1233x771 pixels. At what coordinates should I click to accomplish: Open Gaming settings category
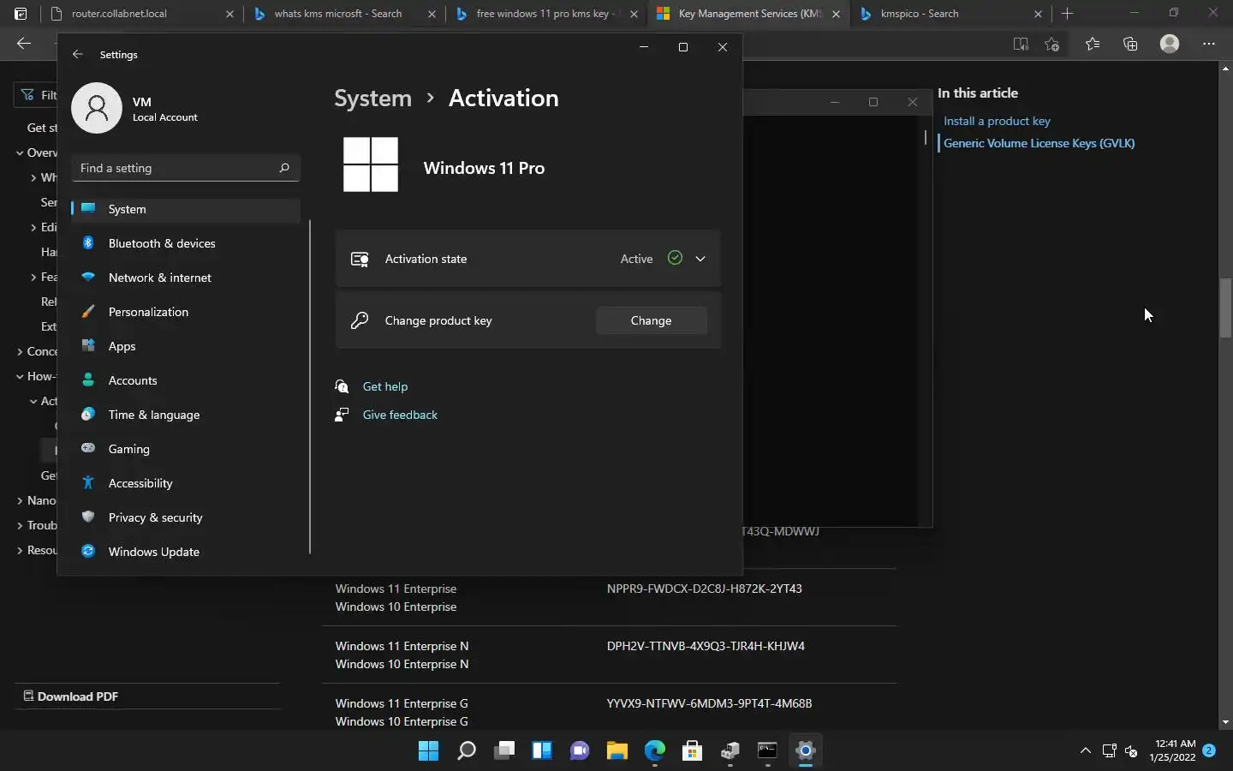[x=187, y=449]
